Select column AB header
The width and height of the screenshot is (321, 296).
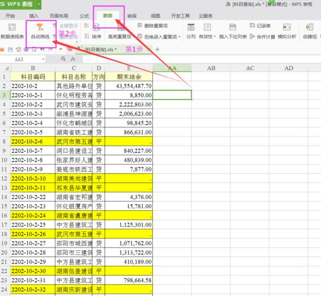tap(211, 68)
